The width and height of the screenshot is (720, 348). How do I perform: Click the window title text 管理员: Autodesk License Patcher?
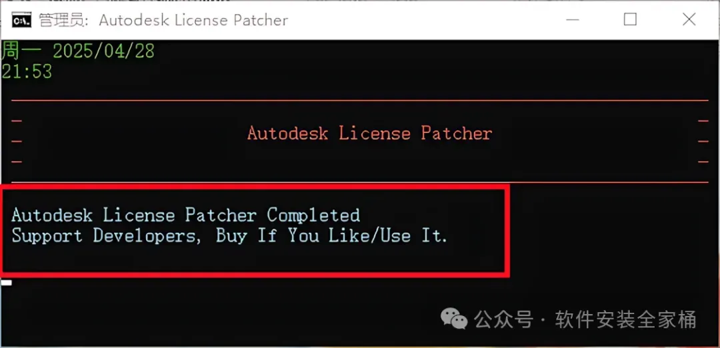[x=163, y=21]
